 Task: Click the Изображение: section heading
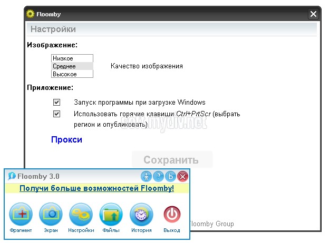pos(52,45)
